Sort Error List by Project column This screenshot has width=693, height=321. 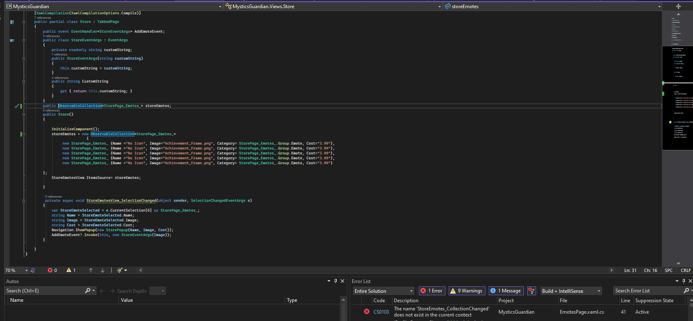(527, 301)
